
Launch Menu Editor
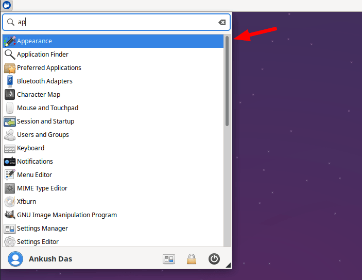point(35,175)
